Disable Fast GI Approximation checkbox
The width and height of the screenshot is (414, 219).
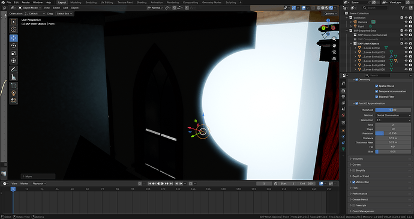357,104
